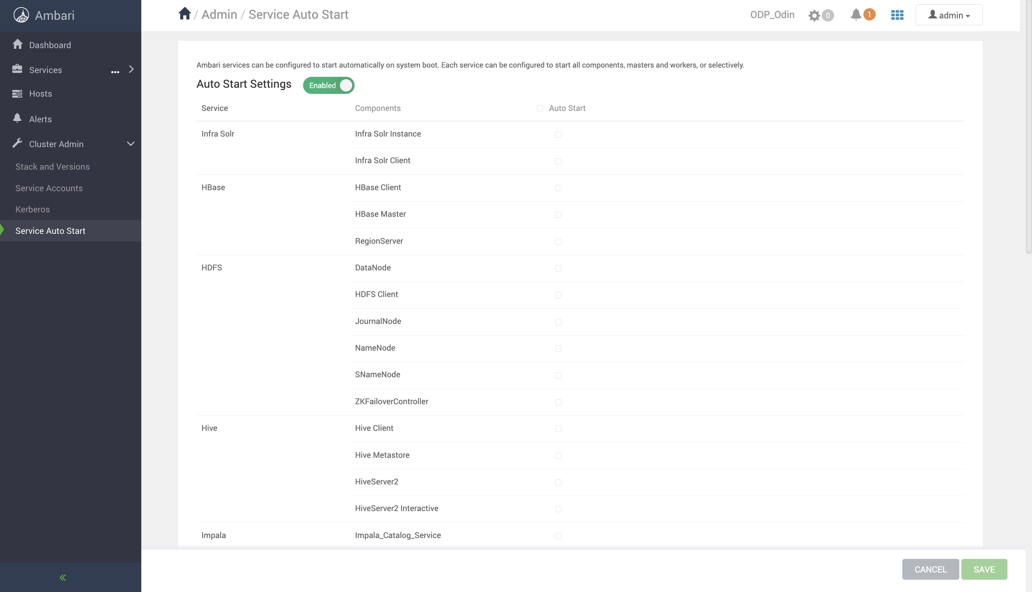Click the Hive service name
The width and height of the screenshot is (1032, 592).
click(209, 428)
